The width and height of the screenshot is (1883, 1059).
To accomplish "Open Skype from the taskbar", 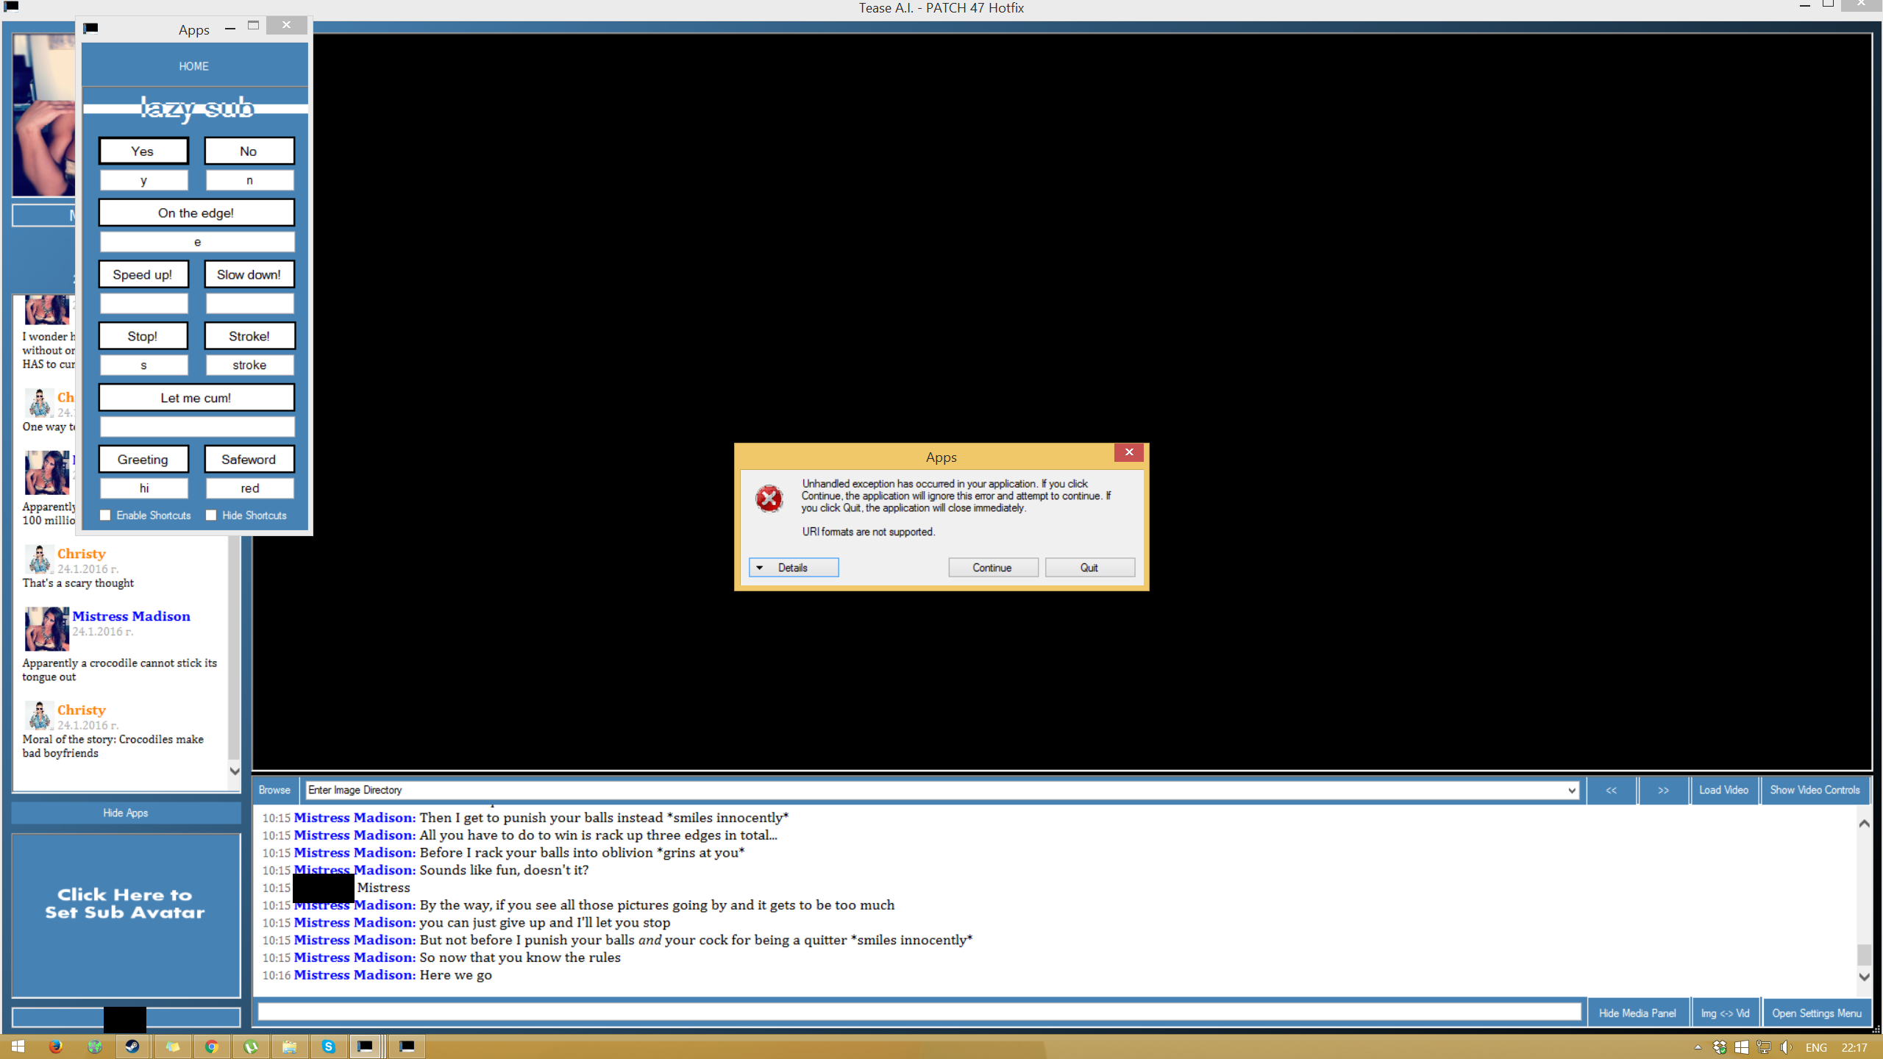I will point(329,1046).
